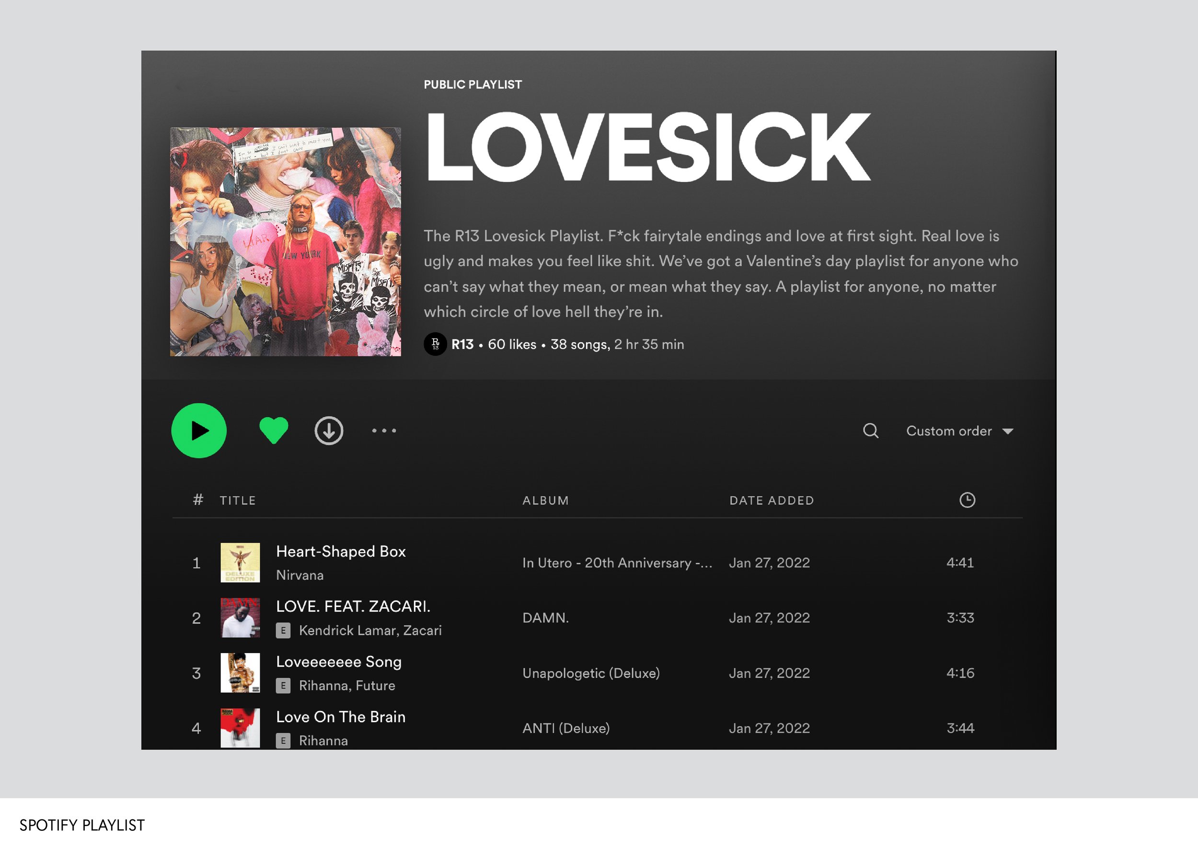Click track number 2

pos(196,618)
